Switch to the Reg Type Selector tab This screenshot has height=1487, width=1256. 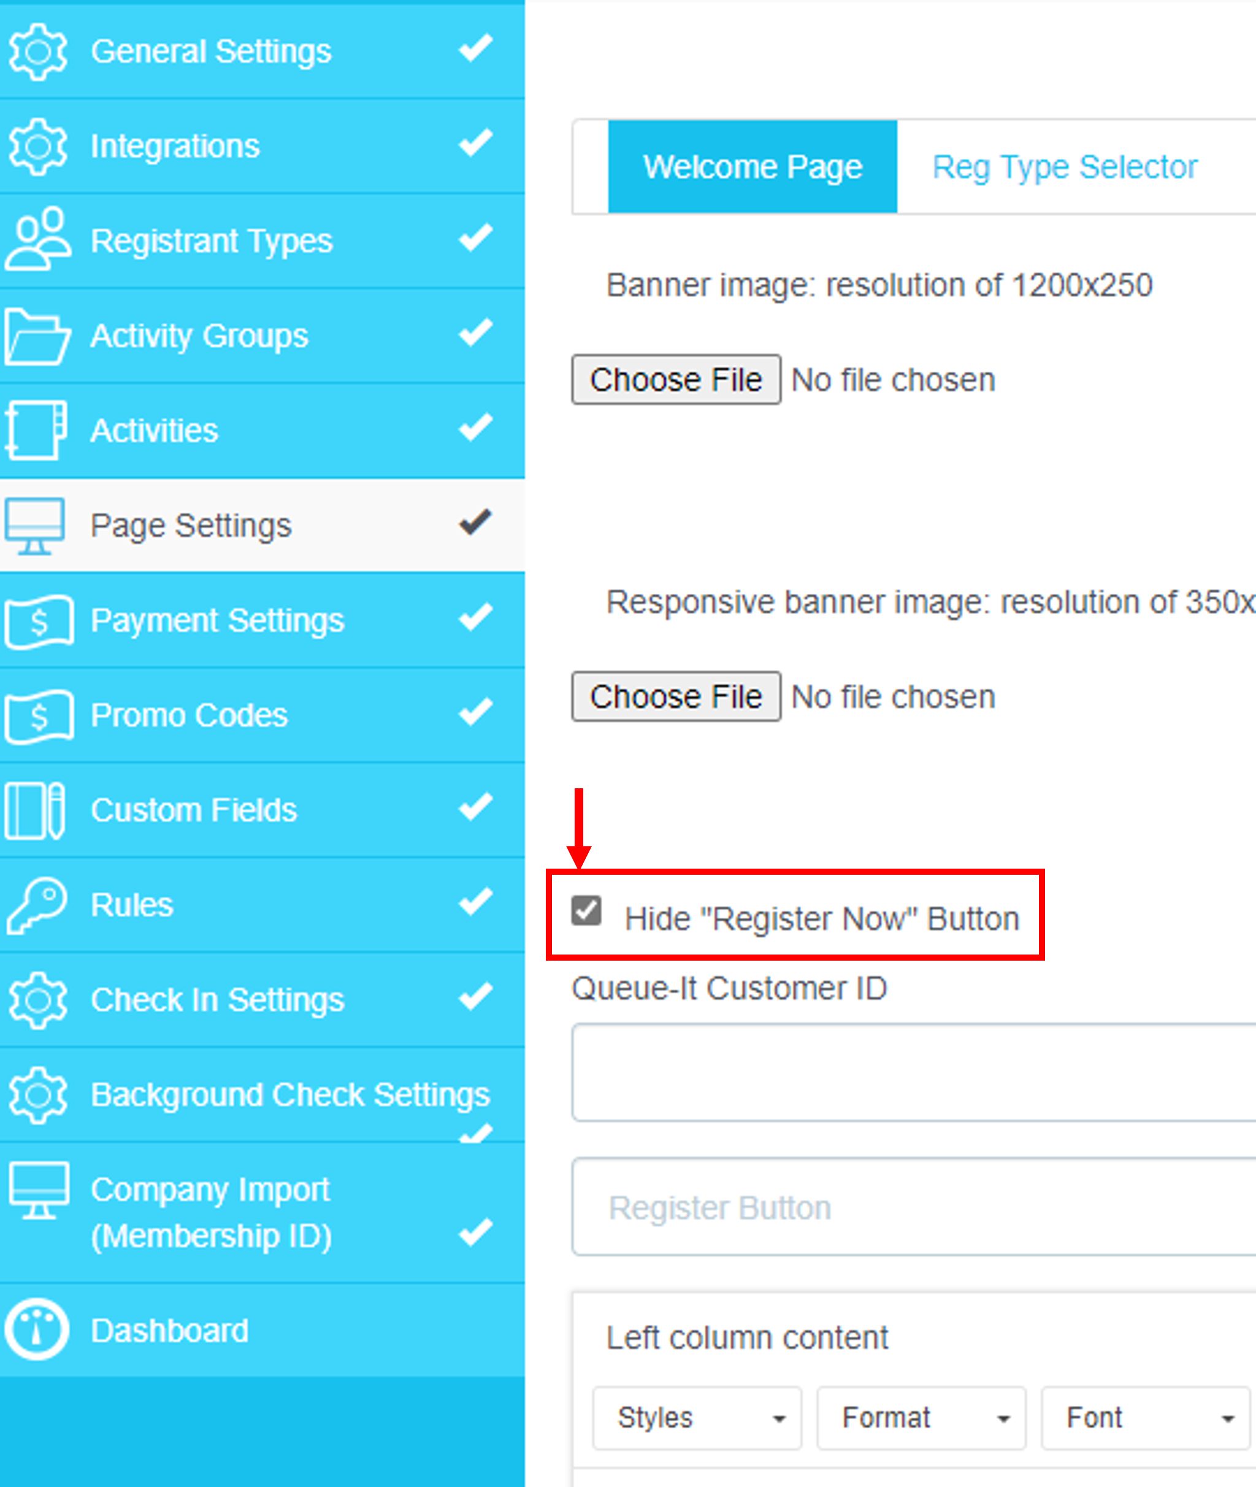(1064, 167)
